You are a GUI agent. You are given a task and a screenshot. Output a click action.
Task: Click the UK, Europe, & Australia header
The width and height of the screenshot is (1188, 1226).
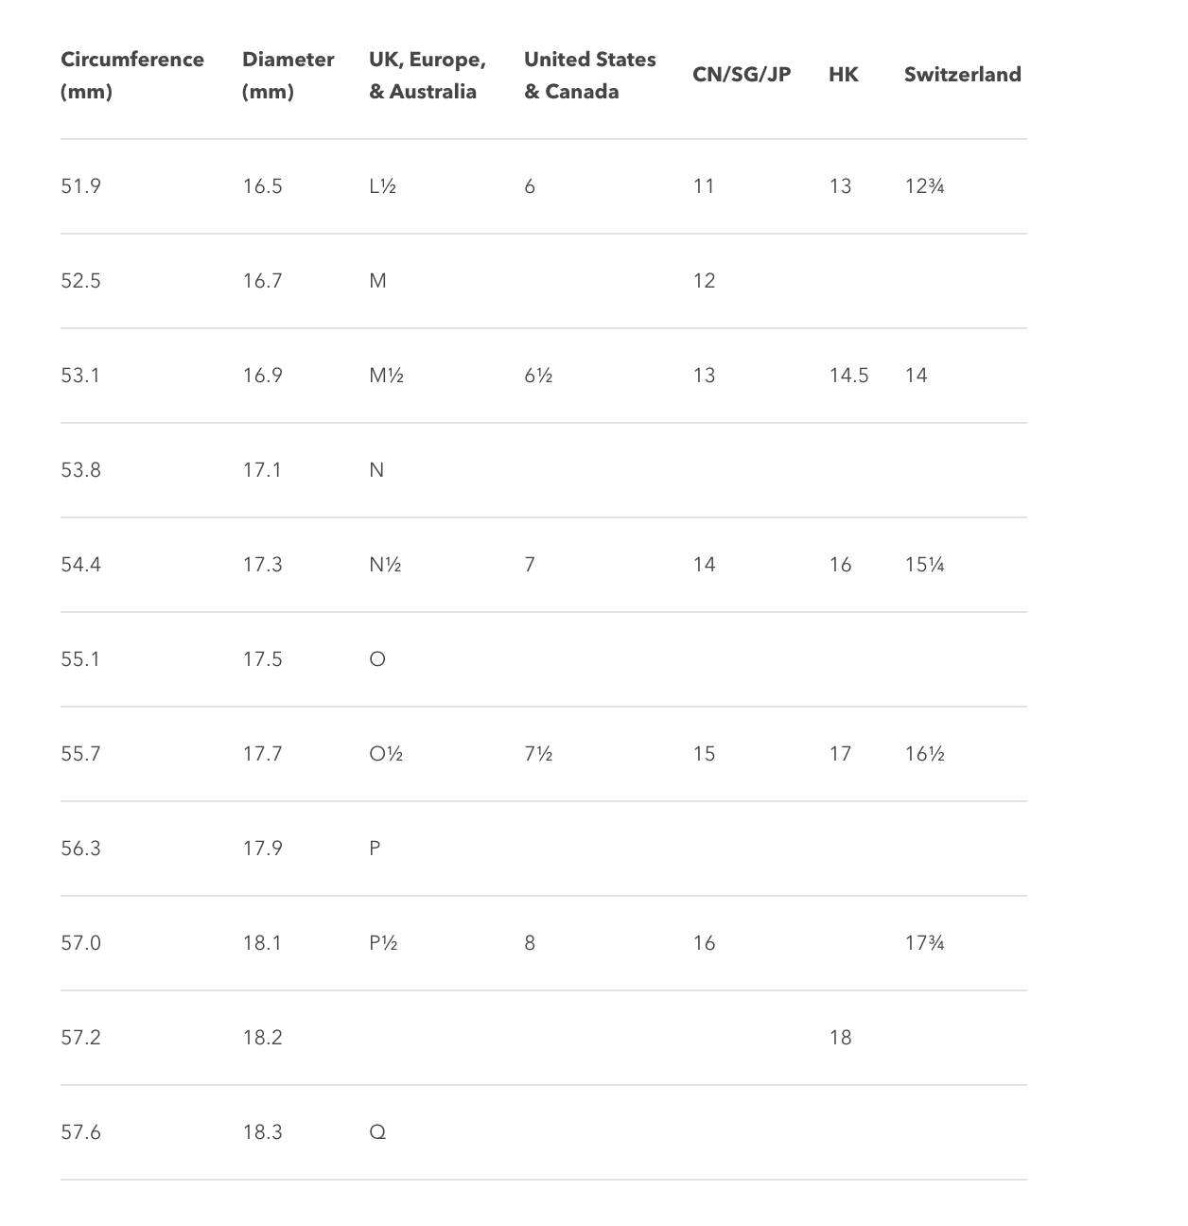point(428,76)
